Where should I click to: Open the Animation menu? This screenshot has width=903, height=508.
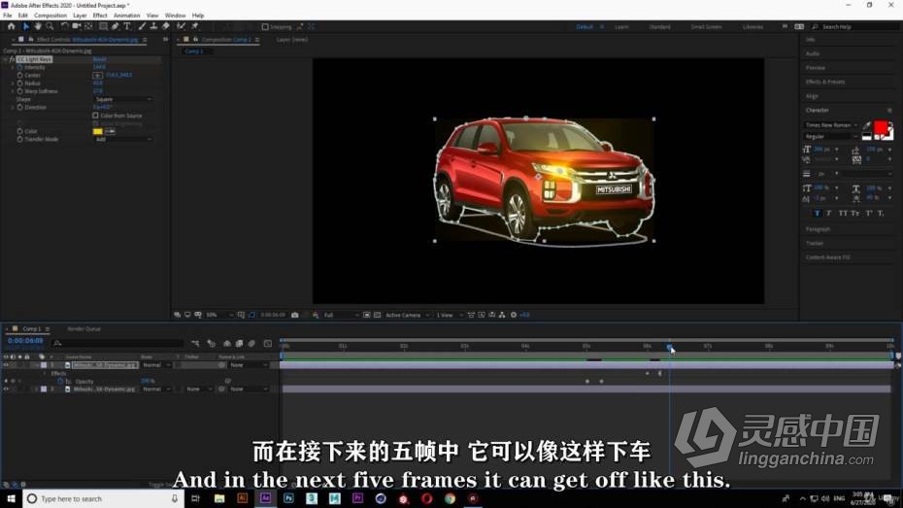[126, 16]
